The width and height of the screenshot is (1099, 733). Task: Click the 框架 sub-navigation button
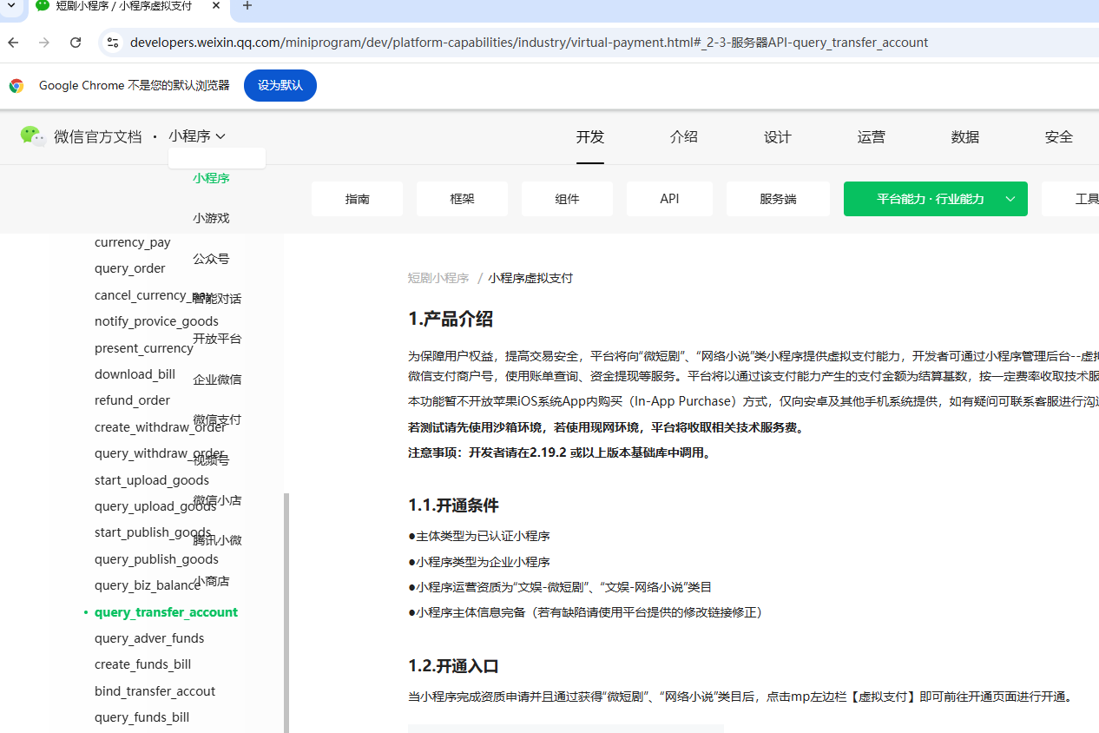462,199
